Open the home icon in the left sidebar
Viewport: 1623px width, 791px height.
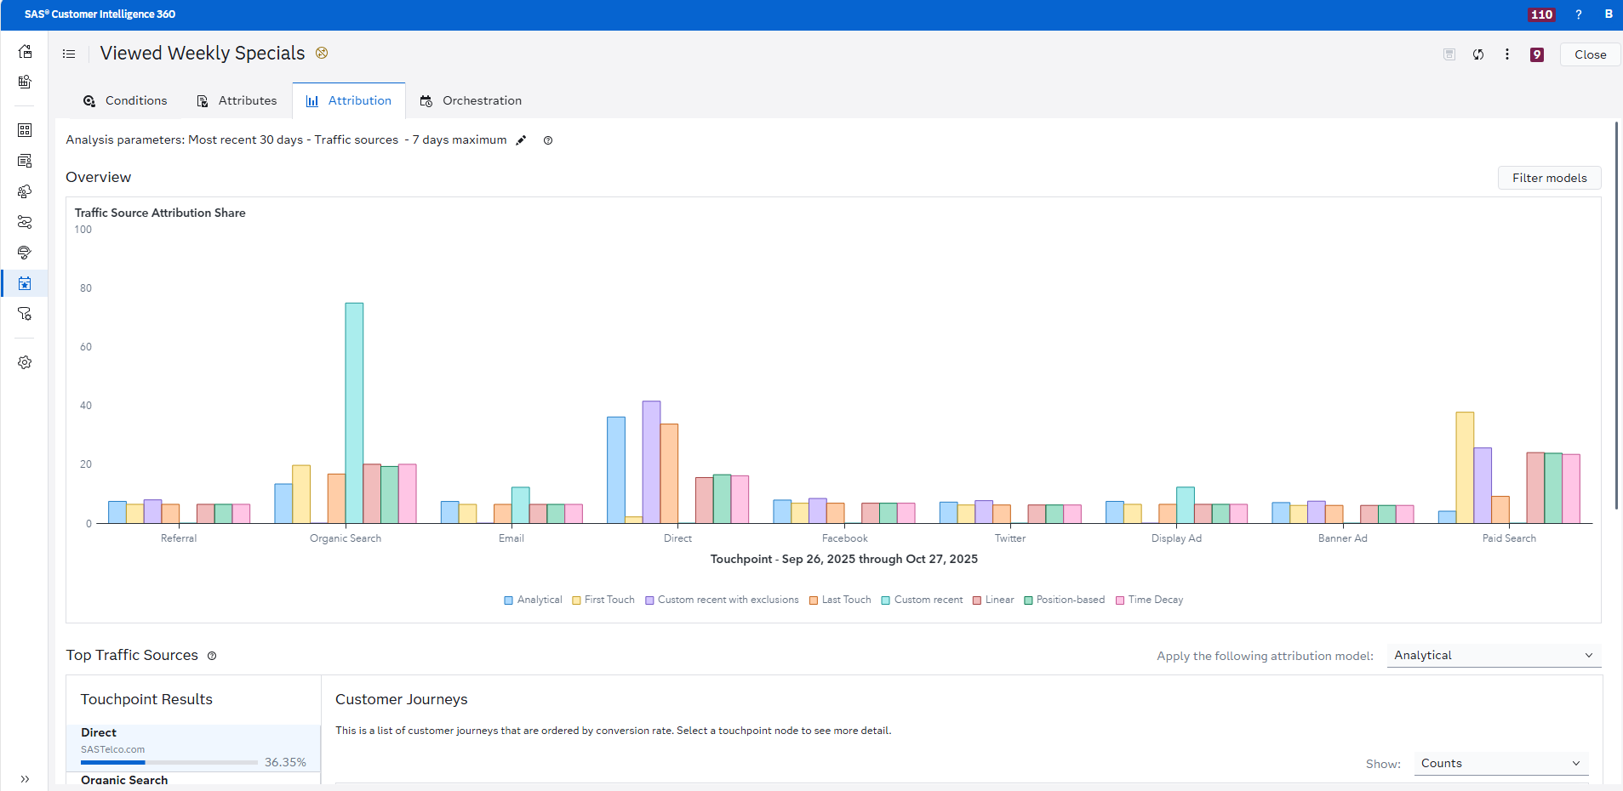pos(24,51)
